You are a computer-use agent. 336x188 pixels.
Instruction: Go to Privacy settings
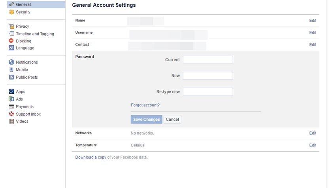22,27
